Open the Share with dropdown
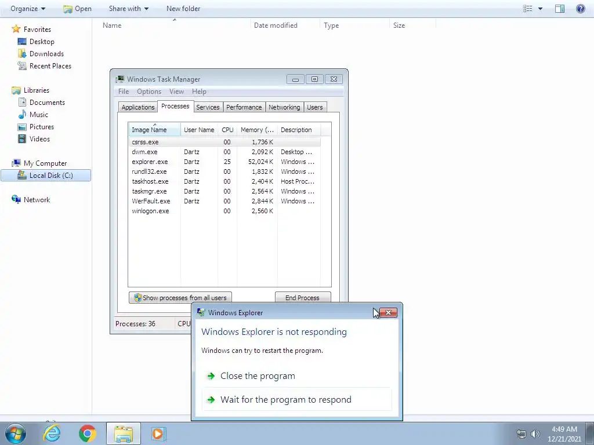Viewport: 594px width, 445px height. point(129,8)
